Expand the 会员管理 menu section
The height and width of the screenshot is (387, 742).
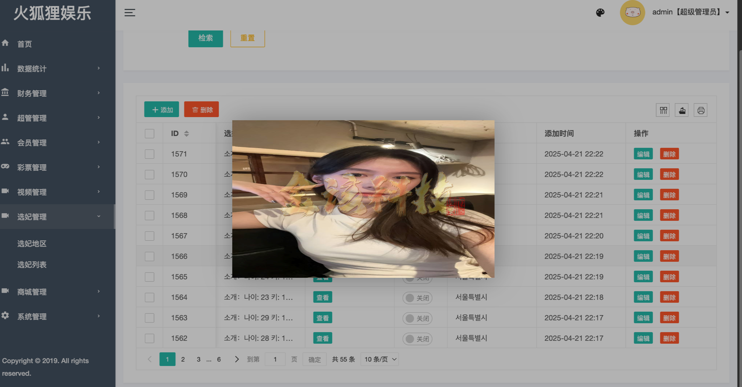(32, 142)
